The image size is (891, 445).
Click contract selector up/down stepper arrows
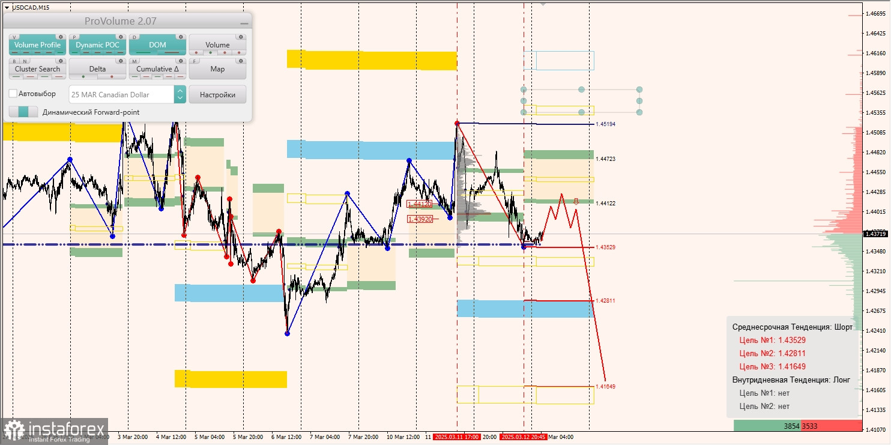tap(180, 94)
